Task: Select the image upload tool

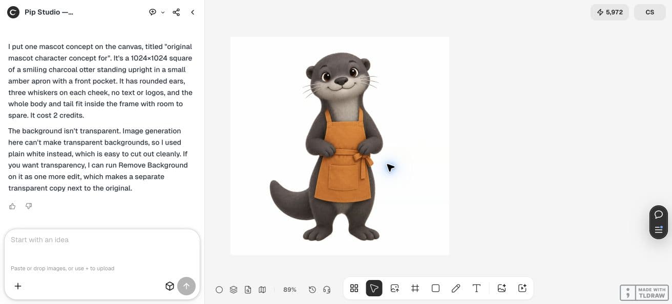Action: click(395, 288)
